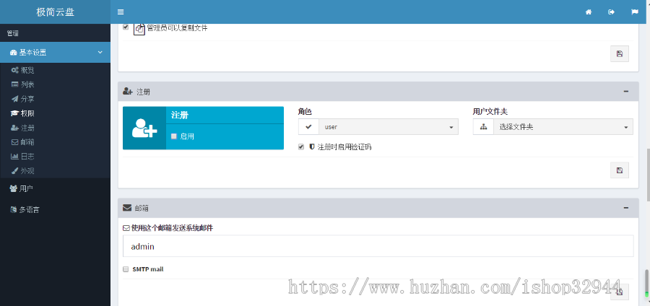Click the dashboard icon beside 基本设置
The image size is (650, 306).
click(x=13, y=53)
